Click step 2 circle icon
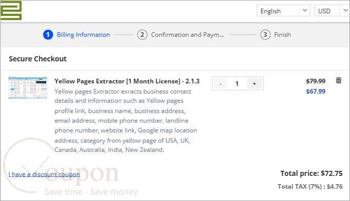 pyautogui.click(x=142, y=35)
